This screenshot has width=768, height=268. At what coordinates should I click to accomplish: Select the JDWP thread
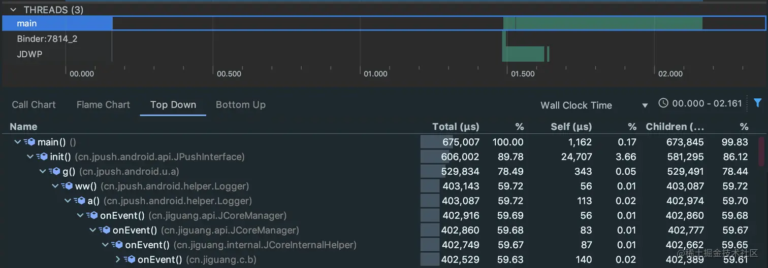point(29,54)
